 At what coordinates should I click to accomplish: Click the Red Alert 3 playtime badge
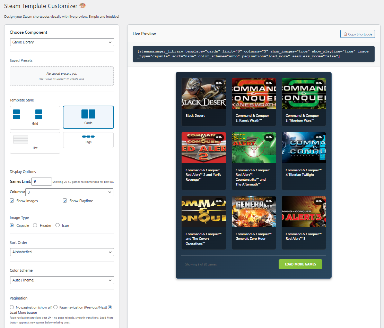tap(319, 202)
